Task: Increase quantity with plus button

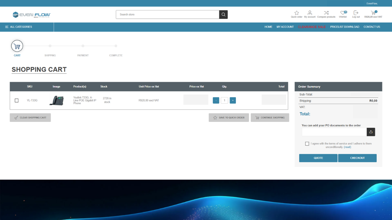Action: click(233, 100)
